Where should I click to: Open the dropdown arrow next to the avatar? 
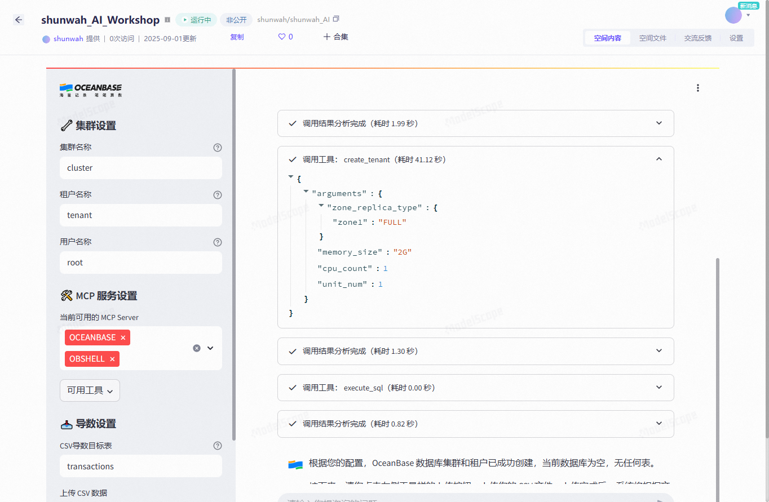point(748,15)
